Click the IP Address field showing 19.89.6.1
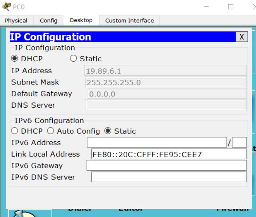This screenshot has width=256, height=217. [x=166, y=71]
